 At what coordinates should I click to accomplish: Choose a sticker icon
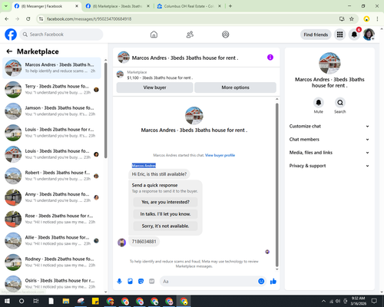click(141, 282)
